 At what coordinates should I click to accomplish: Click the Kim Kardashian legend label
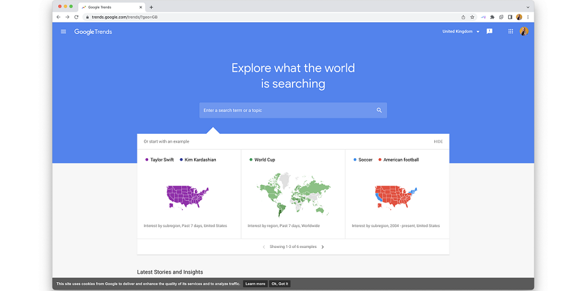pyautogui.click(x=200, y=160)
